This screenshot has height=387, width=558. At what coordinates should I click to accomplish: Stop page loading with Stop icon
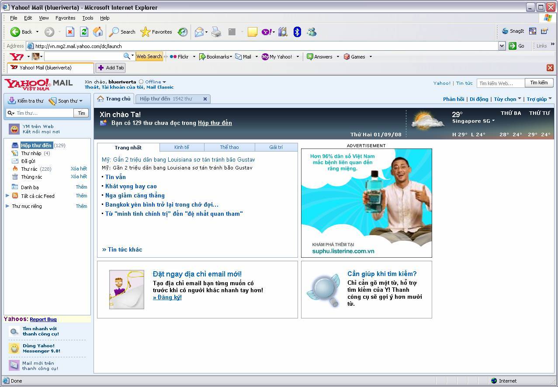click(70, 32)
